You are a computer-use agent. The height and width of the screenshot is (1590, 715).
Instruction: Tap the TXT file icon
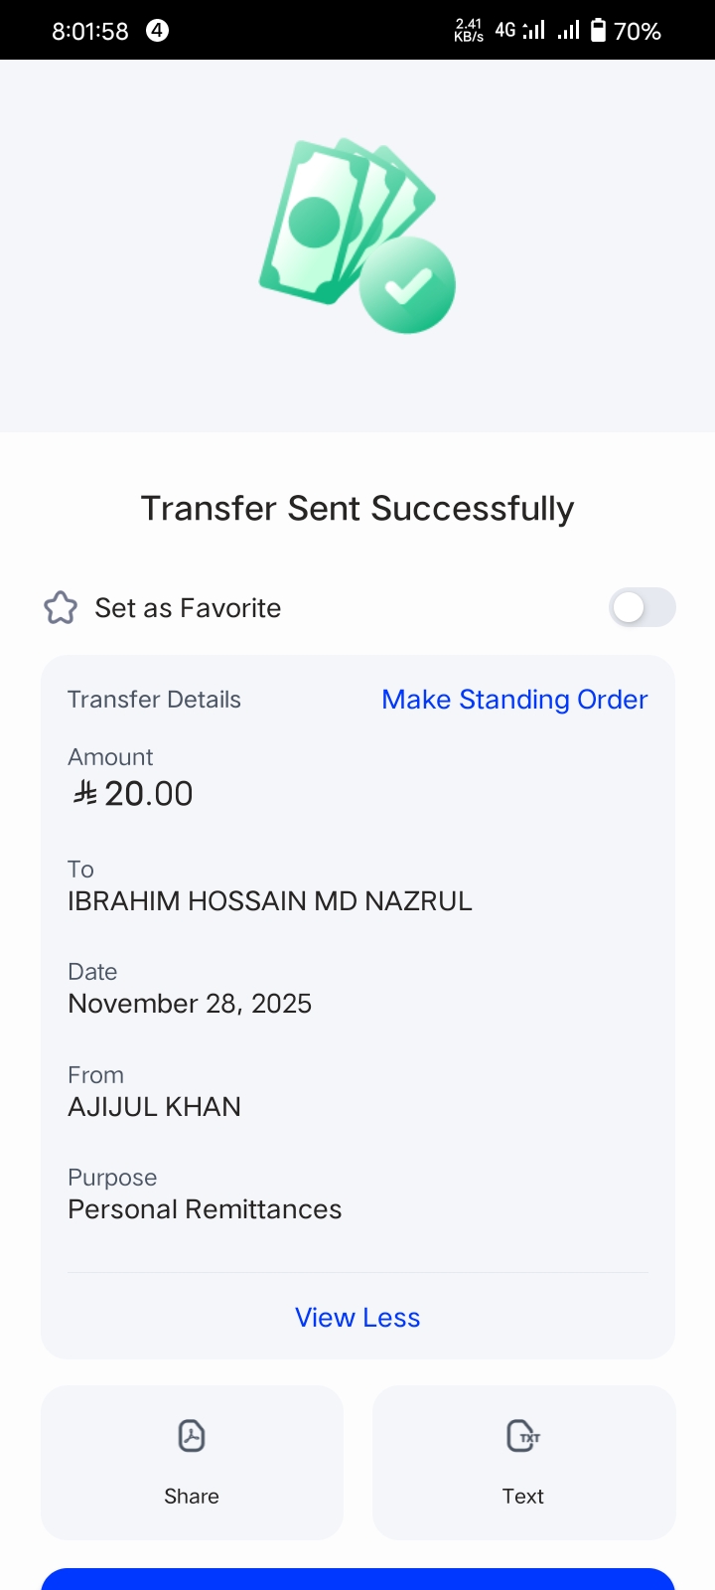pos(523,1436)
